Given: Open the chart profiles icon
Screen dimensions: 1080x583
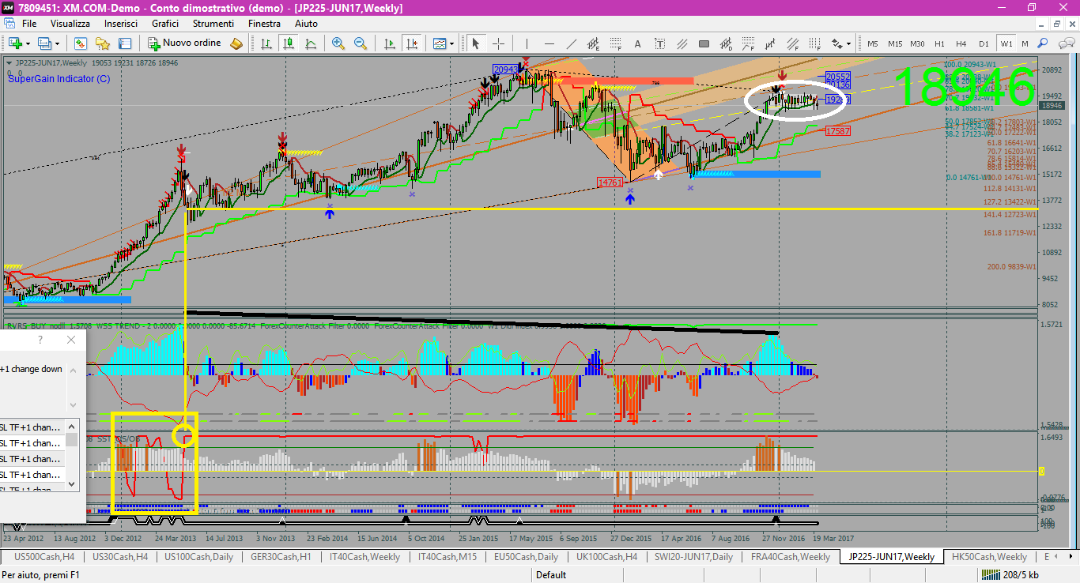Looking at the screenshot, I should (44, 43).
